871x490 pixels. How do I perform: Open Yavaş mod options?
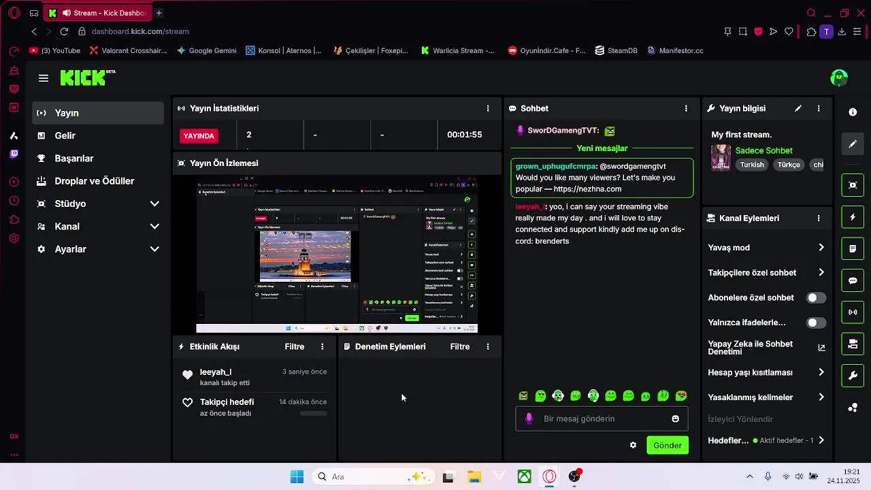tap(766, 248)
